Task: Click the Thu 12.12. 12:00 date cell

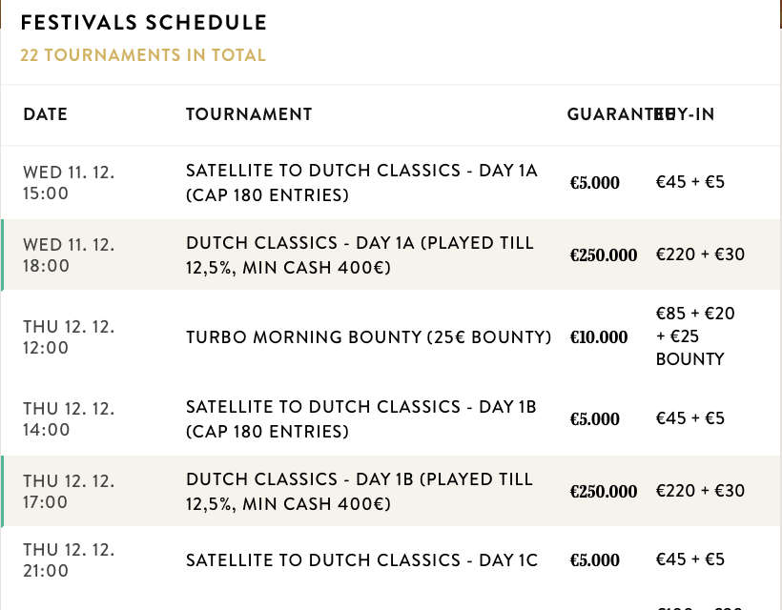Action: (69, 336)
